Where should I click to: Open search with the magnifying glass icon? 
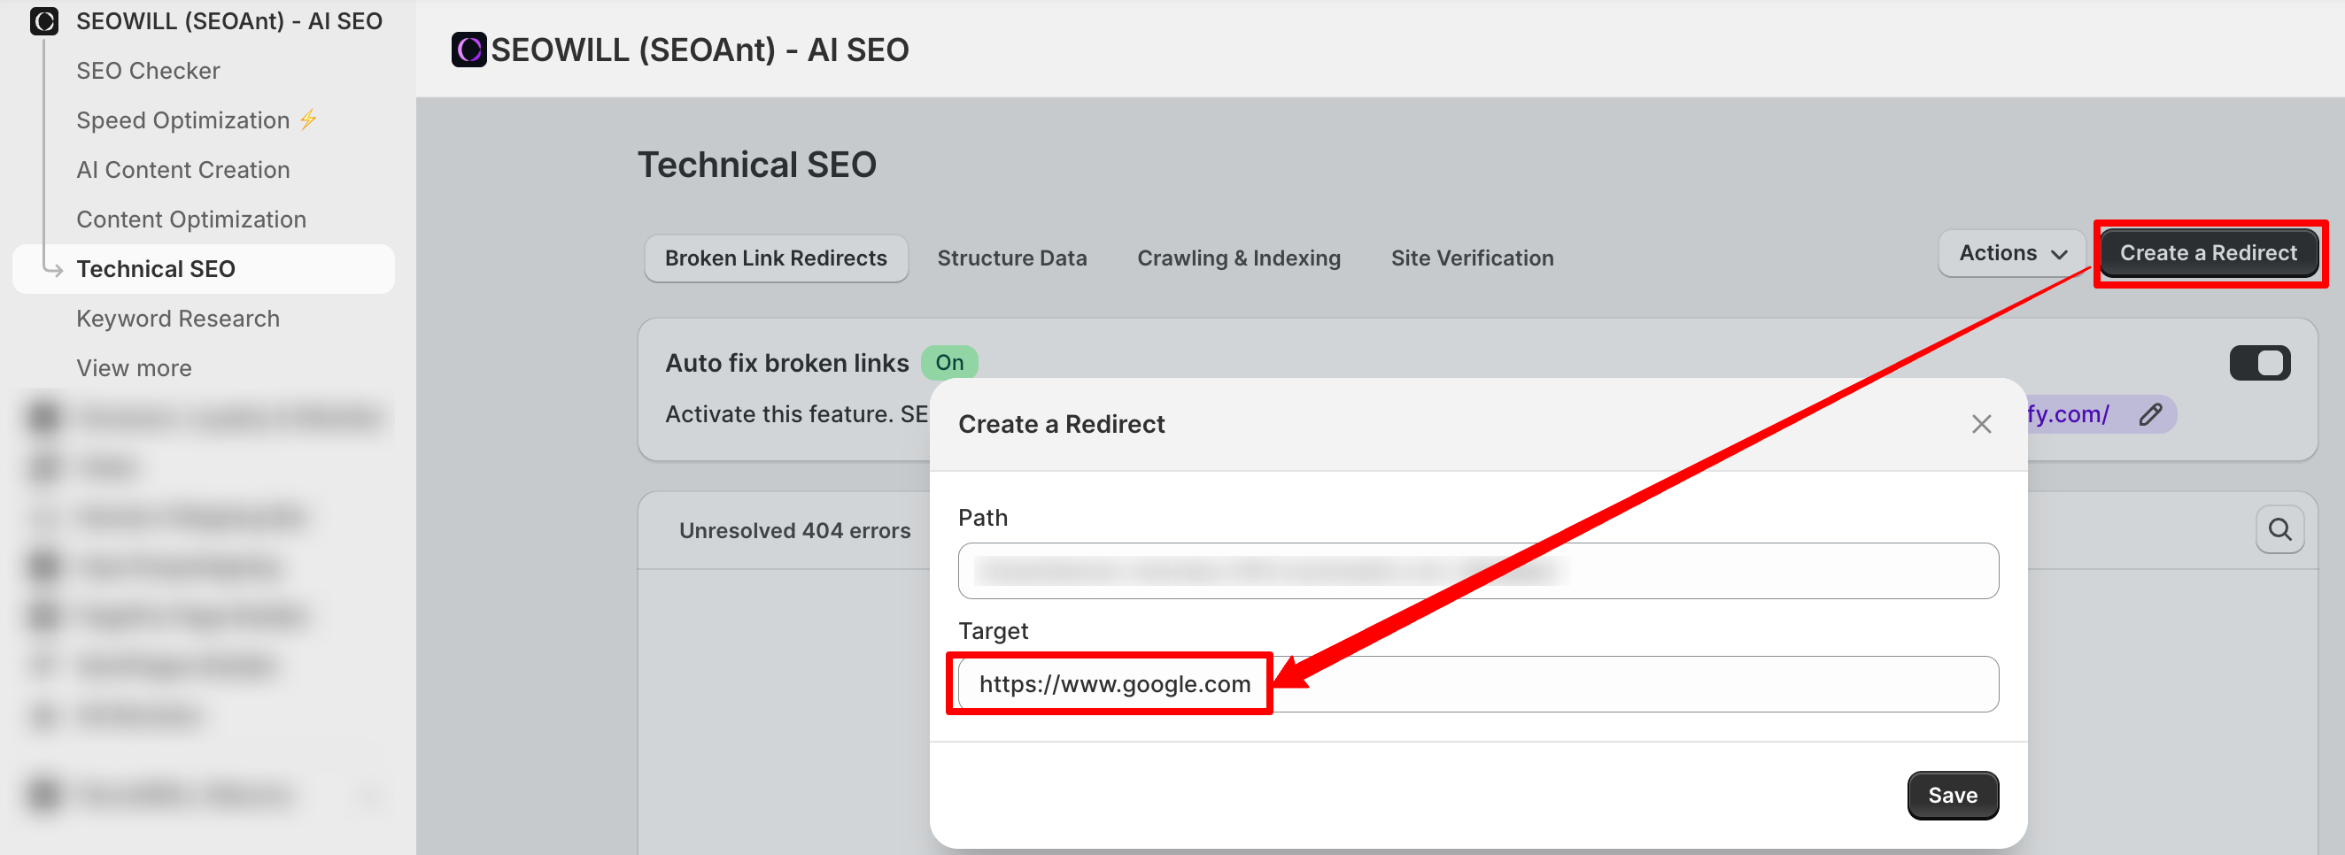pos(2279,529)
